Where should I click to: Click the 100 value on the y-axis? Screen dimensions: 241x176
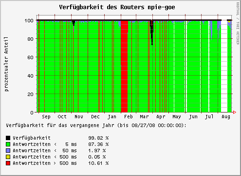pyautogui.click(x=29, y=20)
